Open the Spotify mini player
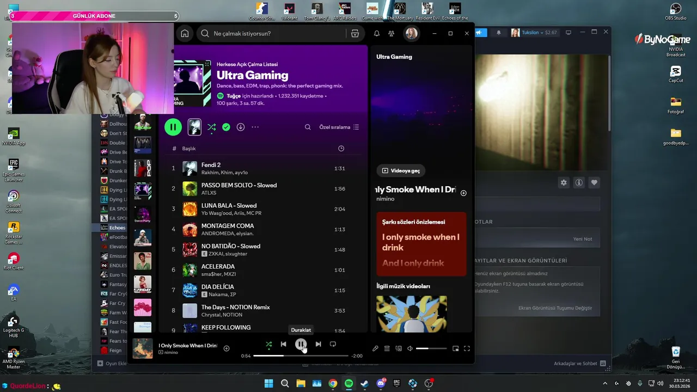Image resolution: width=697 pixels, height=392 pixels. [x=455, y=348]
